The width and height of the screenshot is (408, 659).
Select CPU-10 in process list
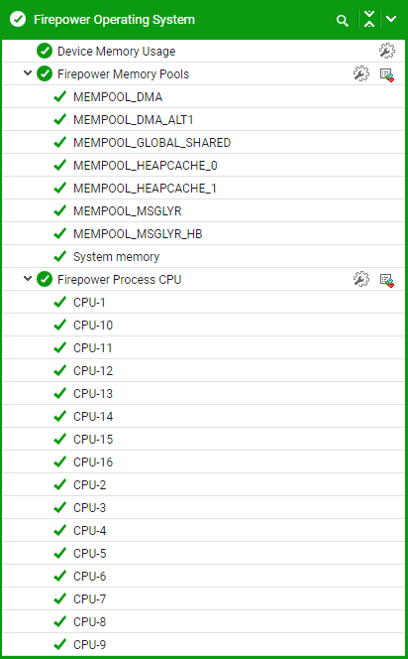[x=203, y=325]
